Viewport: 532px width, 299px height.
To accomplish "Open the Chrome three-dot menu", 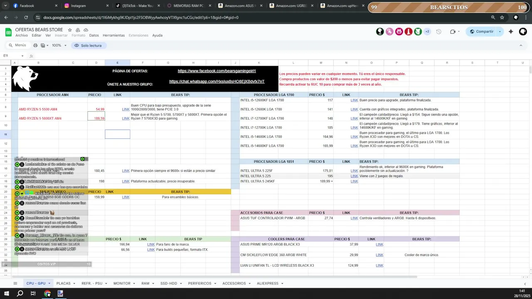I will pos(526,17).
